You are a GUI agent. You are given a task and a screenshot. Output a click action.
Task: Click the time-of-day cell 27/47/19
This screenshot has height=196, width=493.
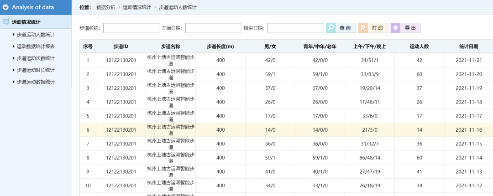[370, 171]
